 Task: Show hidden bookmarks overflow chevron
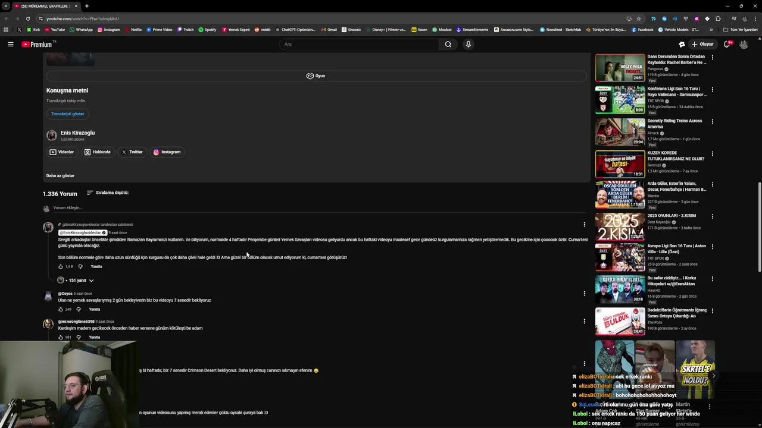[x=711, y=30]
